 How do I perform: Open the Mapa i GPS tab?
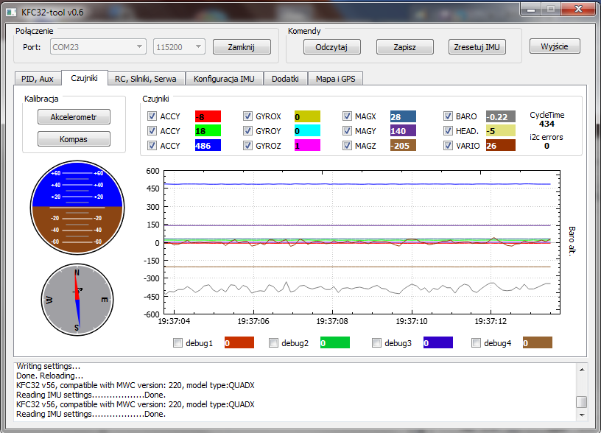336,78
